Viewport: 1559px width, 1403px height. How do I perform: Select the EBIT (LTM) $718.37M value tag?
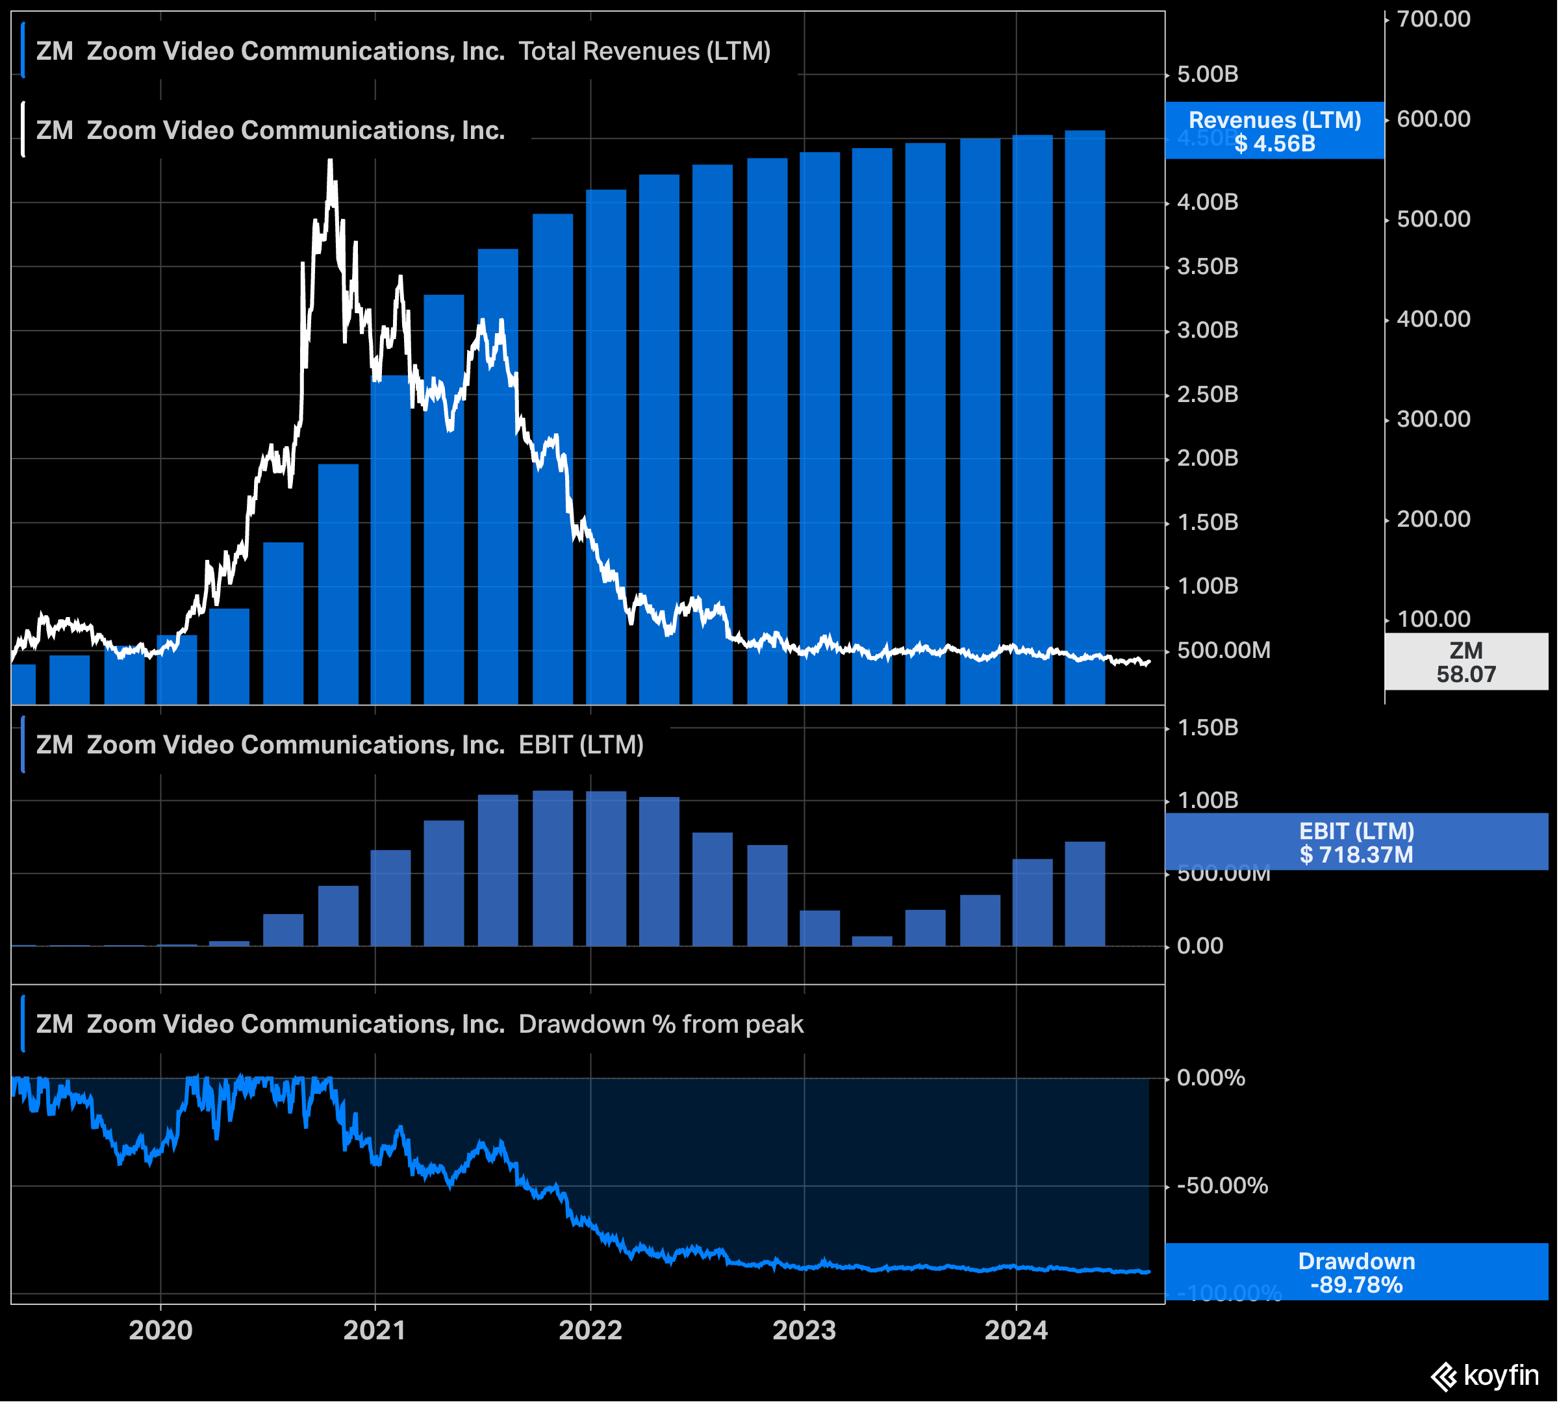(1357, 842)
